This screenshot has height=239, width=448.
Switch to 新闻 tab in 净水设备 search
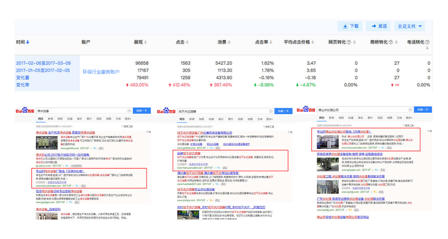50,119
